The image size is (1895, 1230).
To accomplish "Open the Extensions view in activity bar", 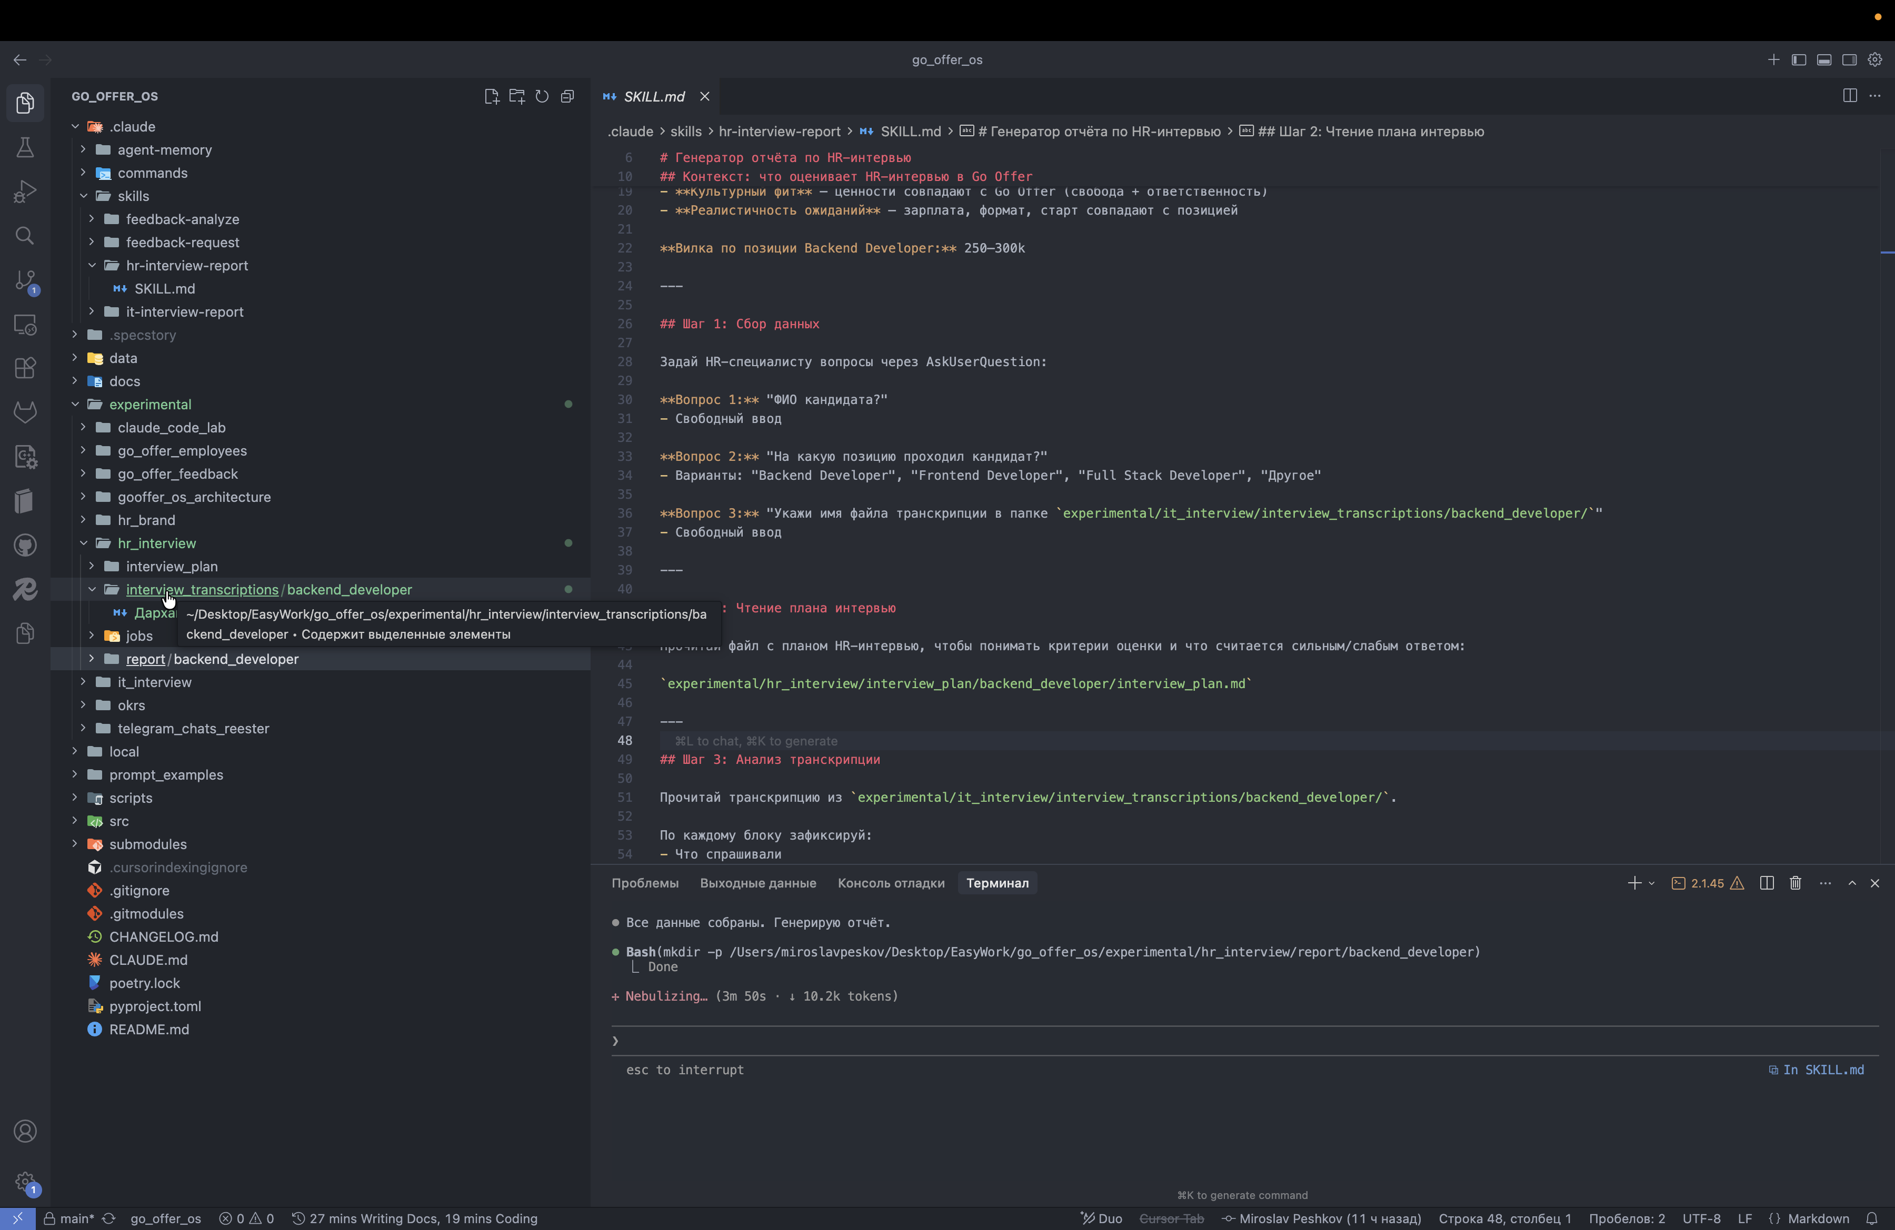I will 25,368.
